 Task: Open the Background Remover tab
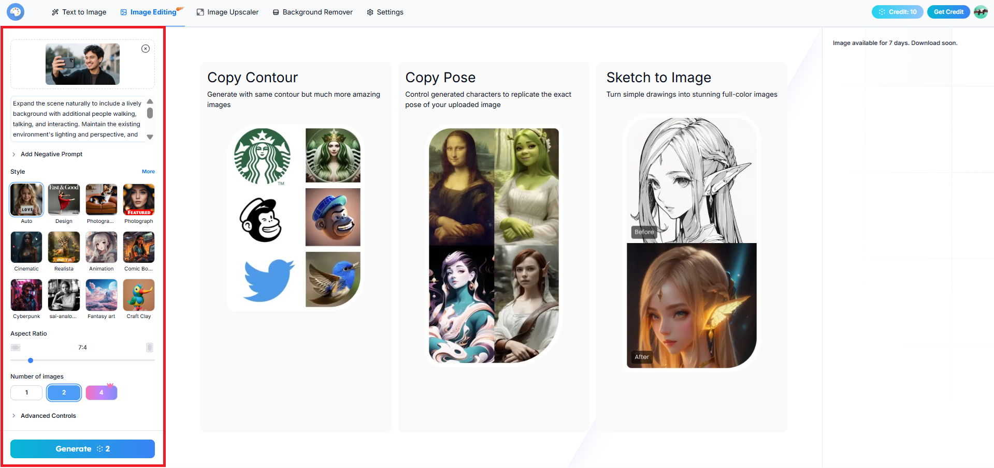pyautogui.click(x=312, y=12)
